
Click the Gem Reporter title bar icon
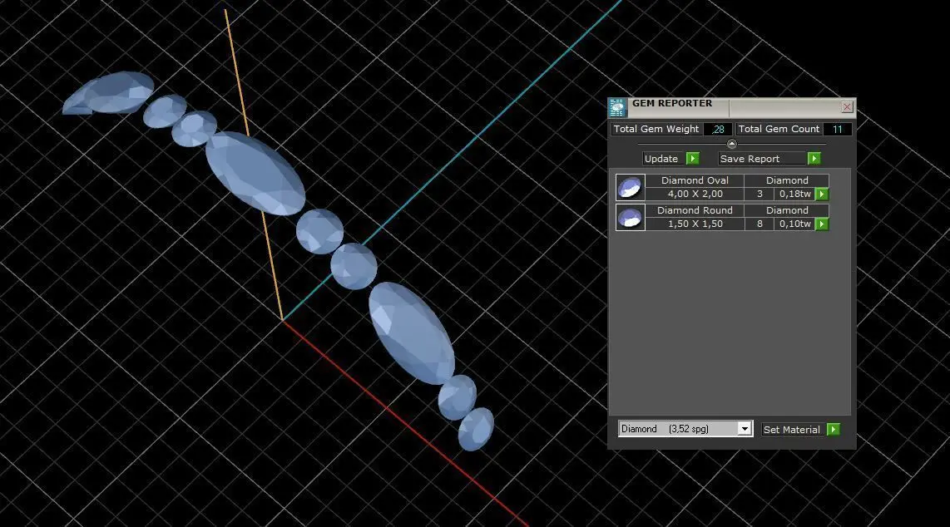[x=617, y=108]
